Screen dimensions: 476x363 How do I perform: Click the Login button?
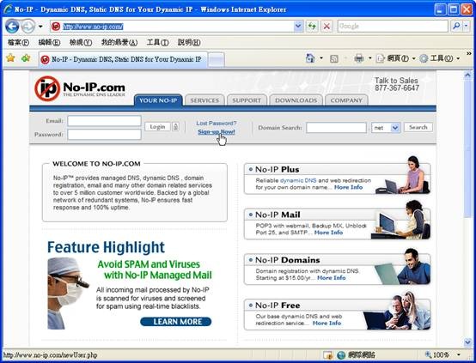[x=157, y=126]
